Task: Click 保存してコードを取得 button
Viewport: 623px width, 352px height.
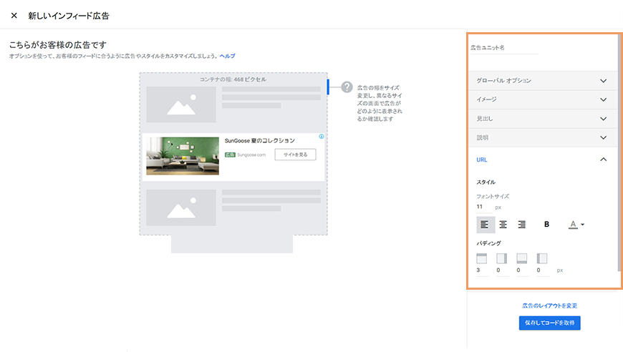Action: point(549,323)
